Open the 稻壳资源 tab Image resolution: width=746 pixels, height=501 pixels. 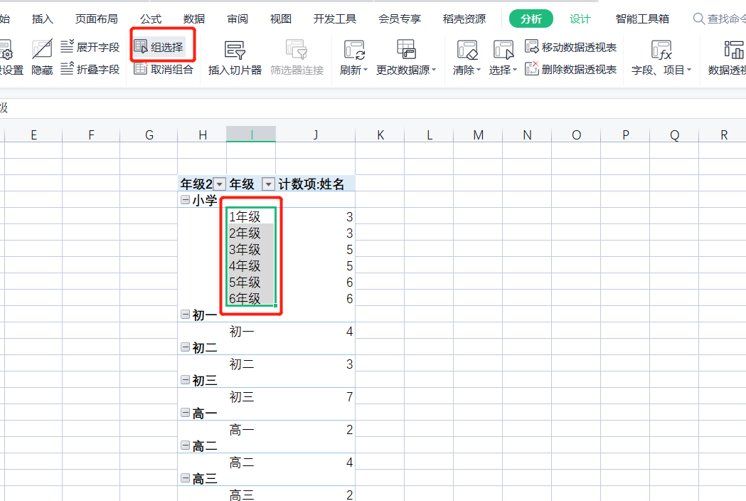pos(464,19)
